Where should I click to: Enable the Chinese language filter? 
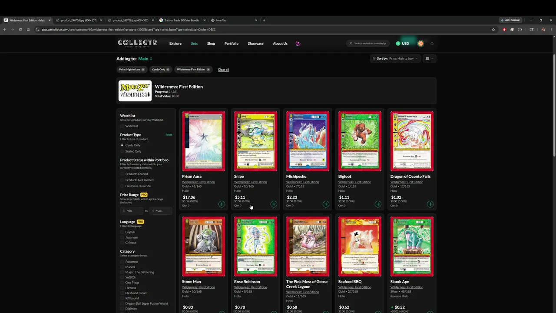(x=122, y=243)
